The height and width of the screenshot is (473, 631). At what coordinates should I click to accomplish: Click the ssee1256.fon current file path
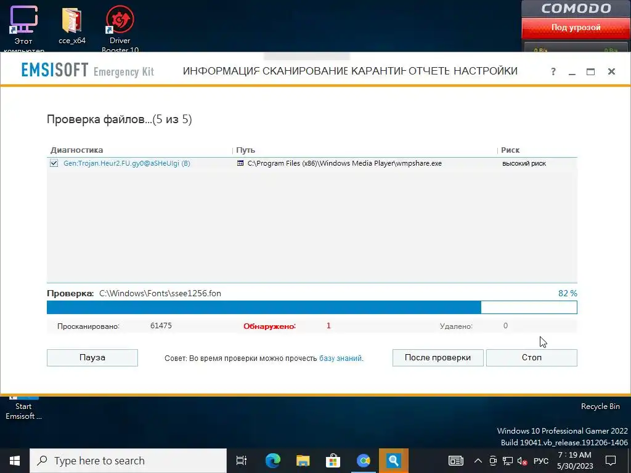pos(160,293)
